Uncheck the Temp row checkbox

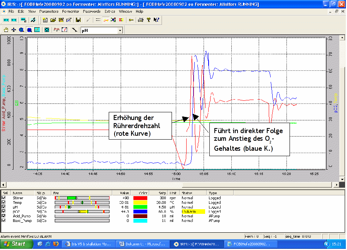click(x=3, y=203)
